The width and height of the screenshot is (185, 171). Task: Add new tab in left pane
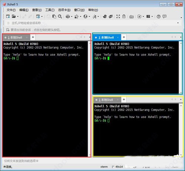(33, 37)
